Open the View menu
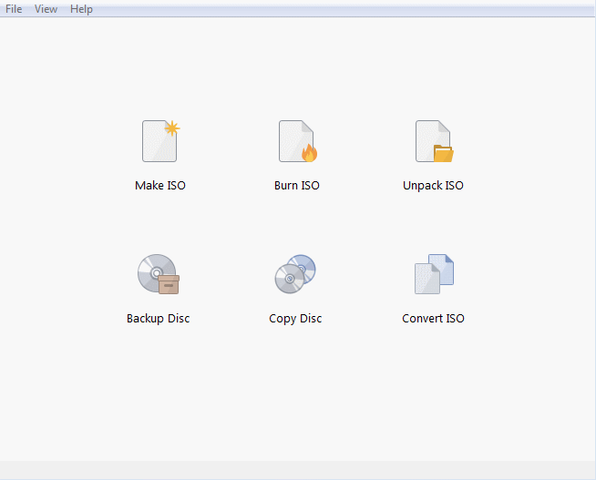 [46, 9]
